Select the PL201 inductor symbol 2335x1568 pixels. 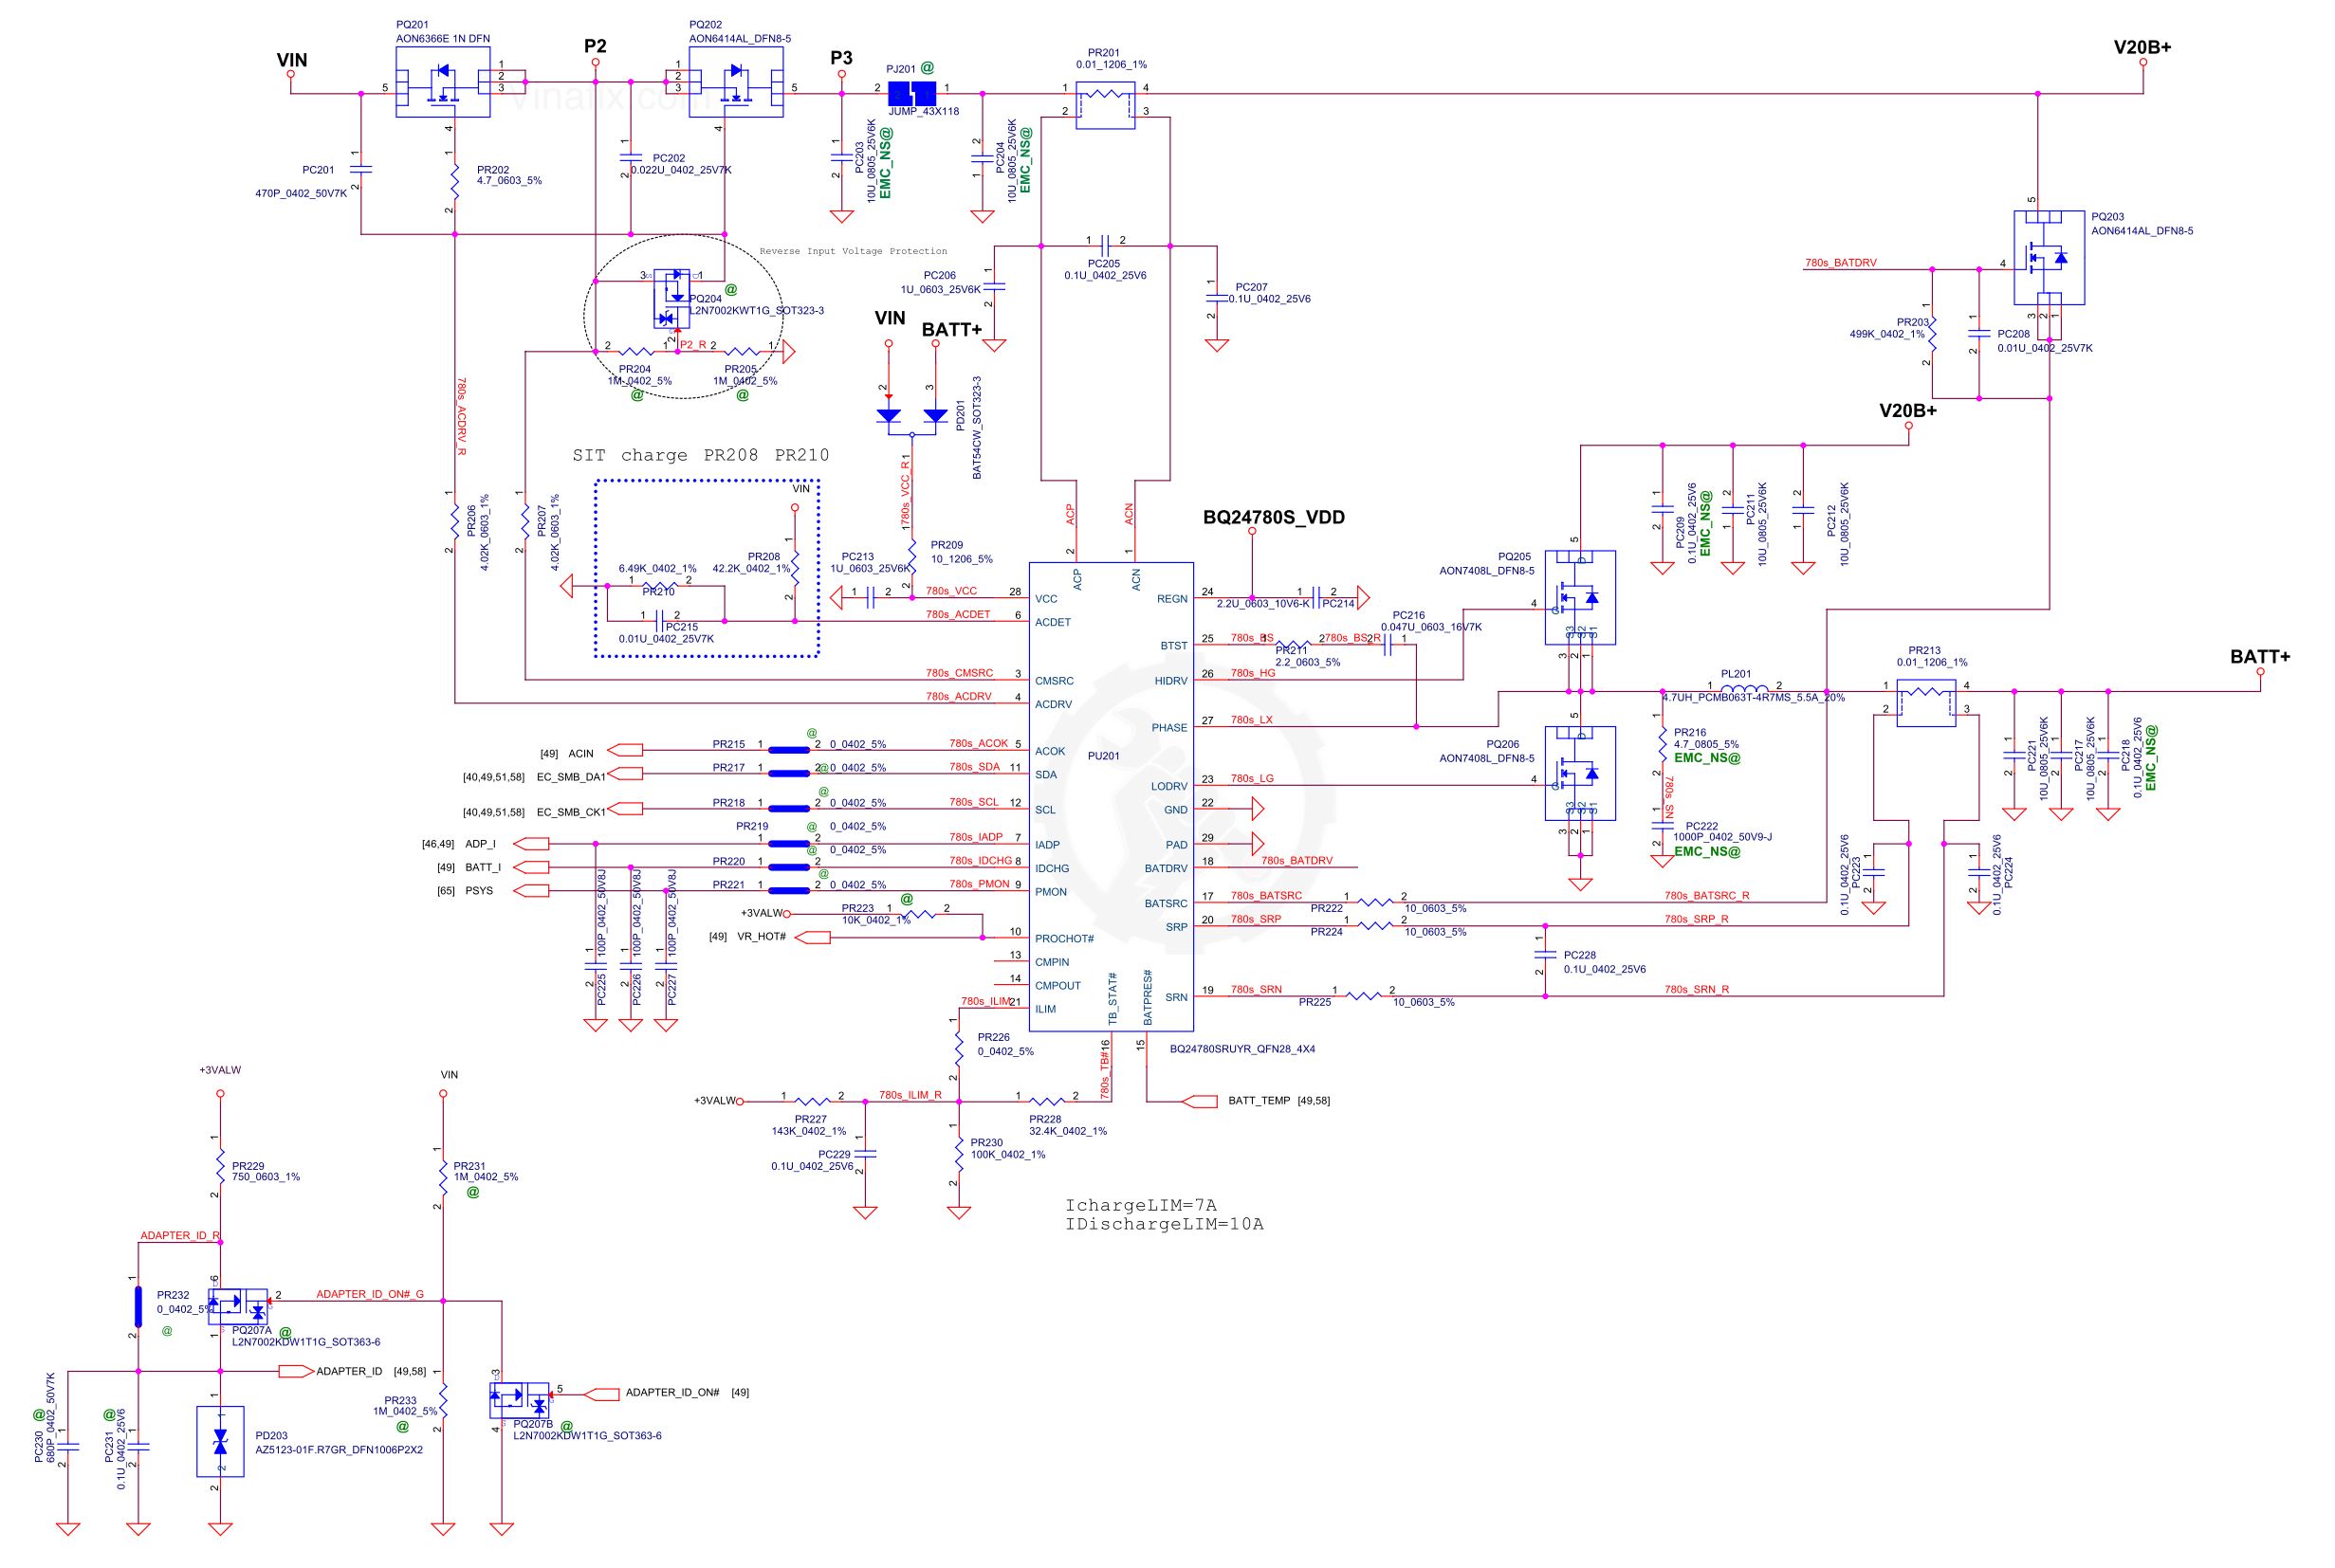[1745, 688]
